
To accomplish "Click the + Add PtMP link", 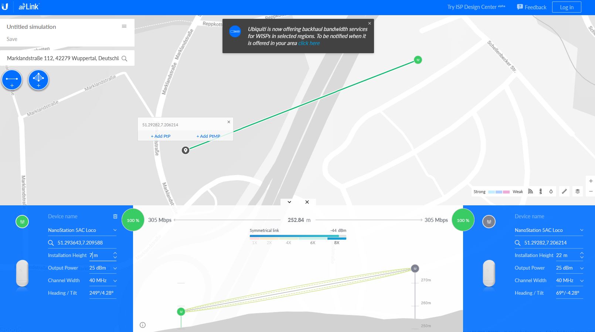I will pos(208,136).
